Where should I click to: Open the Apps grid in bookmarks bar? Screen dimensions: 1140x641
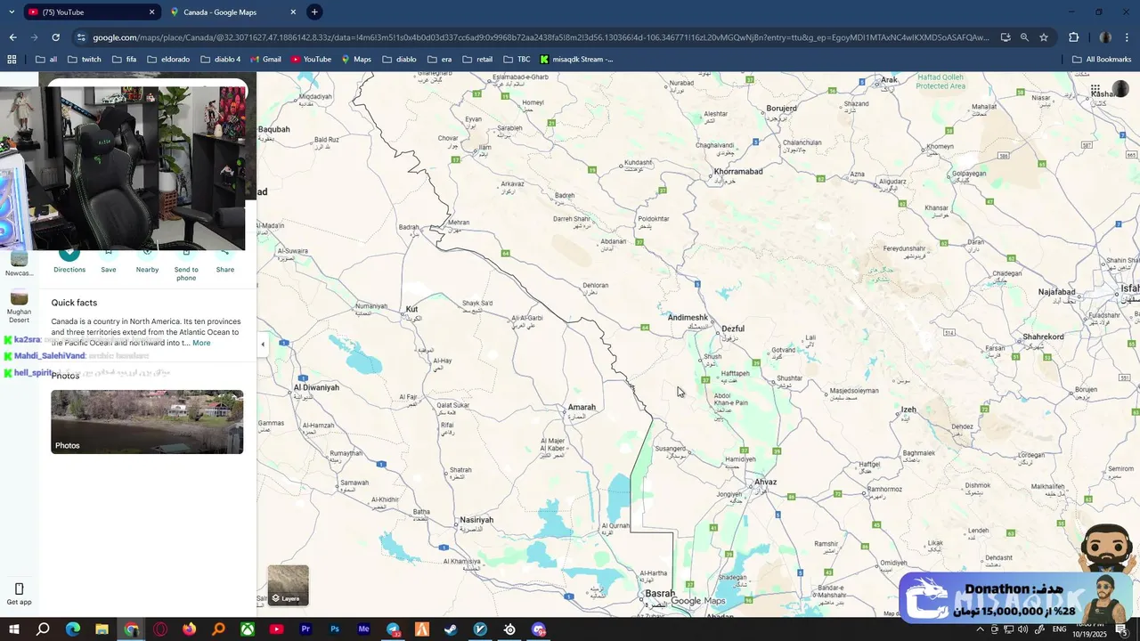tap(12, 60)
